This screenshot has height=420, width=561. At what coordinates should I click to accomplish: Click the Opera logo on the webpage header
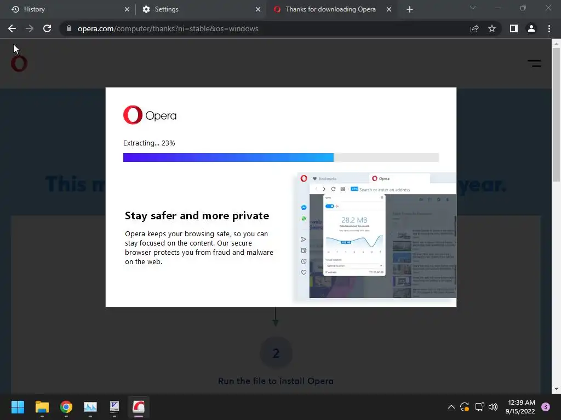(19, 64)
